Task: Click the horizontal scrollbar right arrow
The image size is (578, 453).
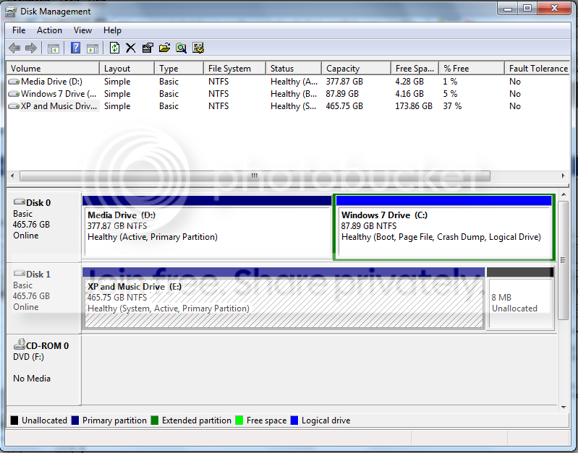Action: (x=563, y=176)
